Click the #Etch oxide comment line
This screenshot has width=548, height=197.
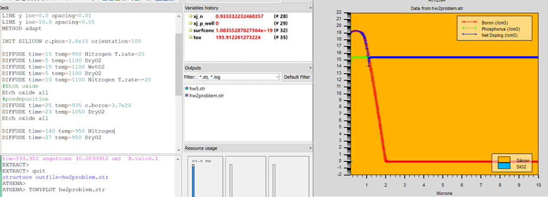pos(20,86)
